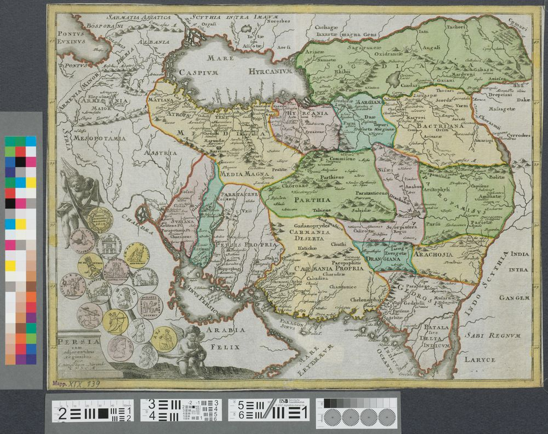
Task: Select the "PARTHIA" region label
Action: pyautogui.click(x=312, y=200)
